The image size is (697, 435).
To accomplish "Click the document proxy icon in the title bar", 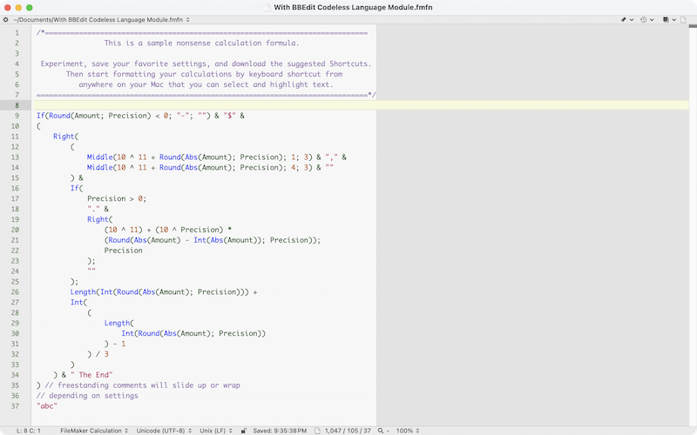I will 267,7.
